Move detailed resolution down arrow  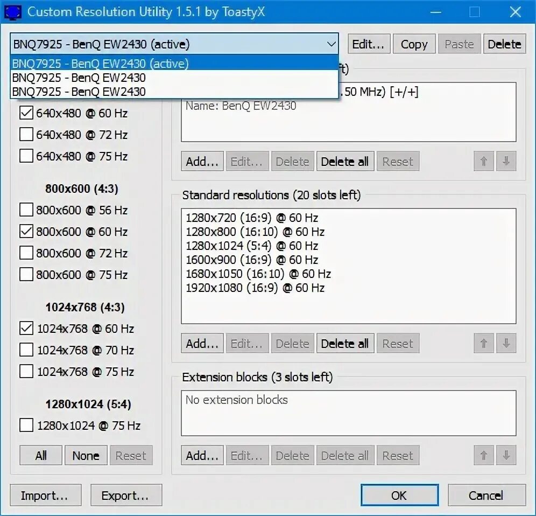506,161
